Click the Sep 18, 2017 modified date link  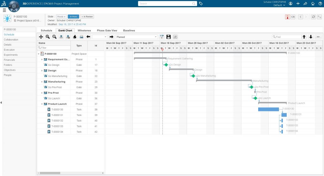[72, 24]
